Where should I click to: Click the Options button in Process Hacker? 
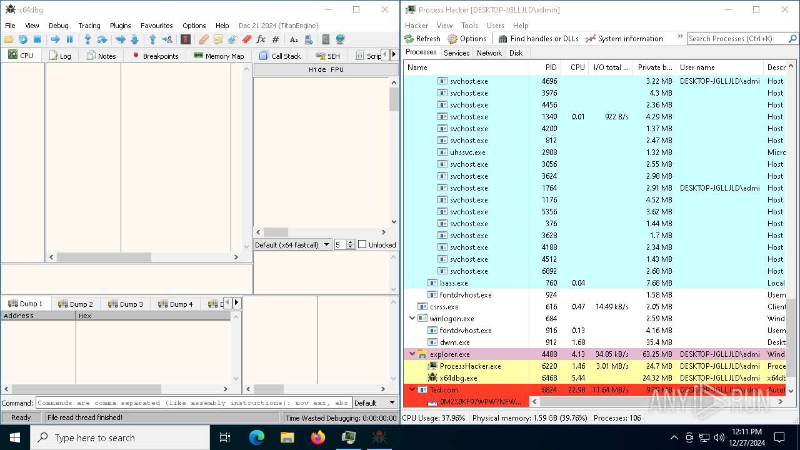pos(467,38)
